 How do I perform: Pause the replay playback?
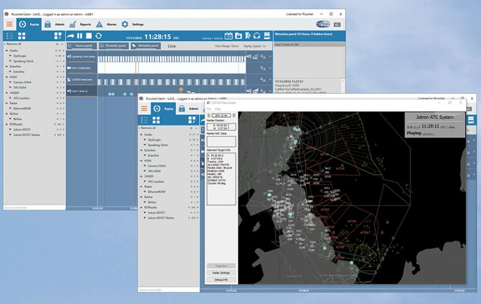pyautogui.click(x=79, y=36)
